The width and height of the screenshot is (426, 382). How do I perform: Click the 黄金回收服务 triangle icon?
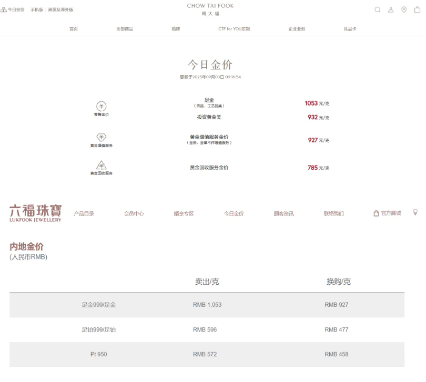pyautogui.click(x=101, y=165)
